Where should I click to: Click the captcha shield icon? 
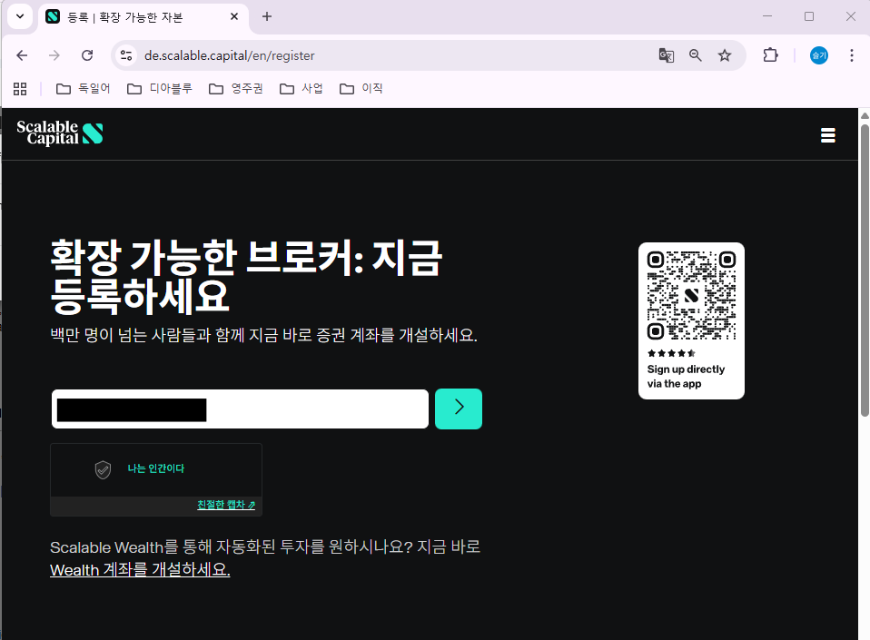104,469
